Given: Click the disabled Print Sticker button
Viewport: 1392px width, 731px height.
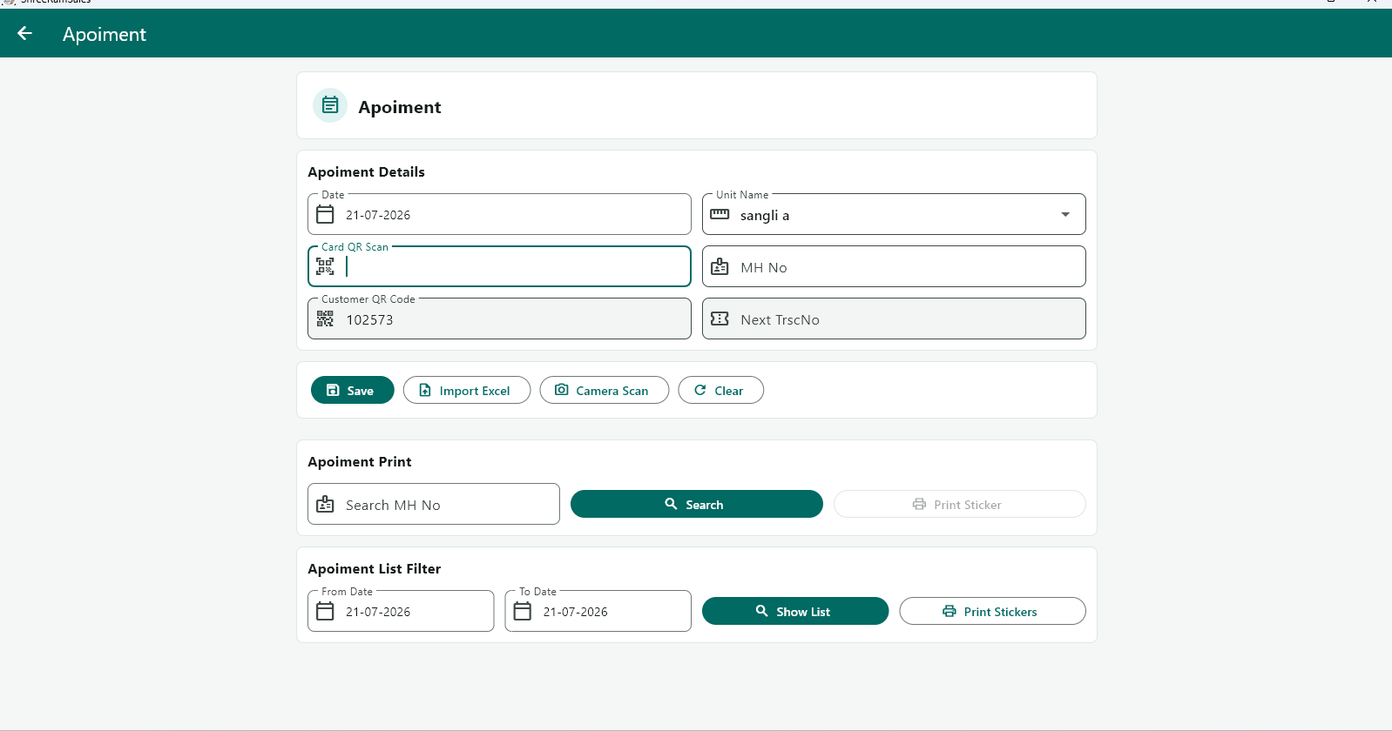Looking at the screenshot, I should (959, 504).
